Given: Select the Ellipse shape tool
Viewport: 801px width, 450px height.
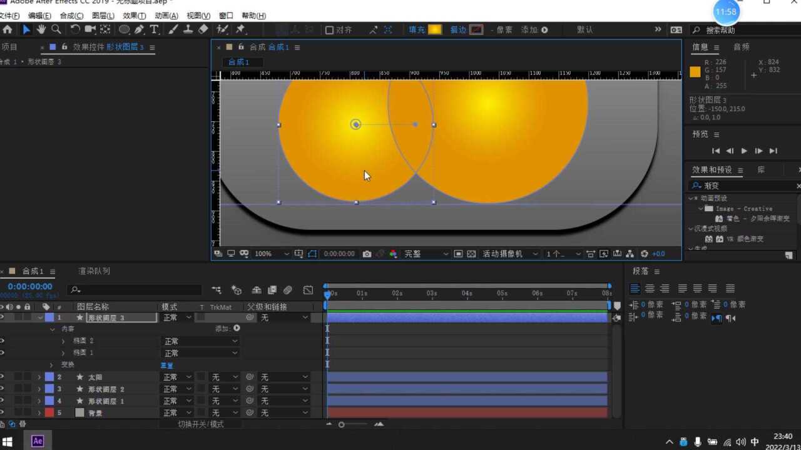Looking at the screenshot, I should click(x=125, y=29).
